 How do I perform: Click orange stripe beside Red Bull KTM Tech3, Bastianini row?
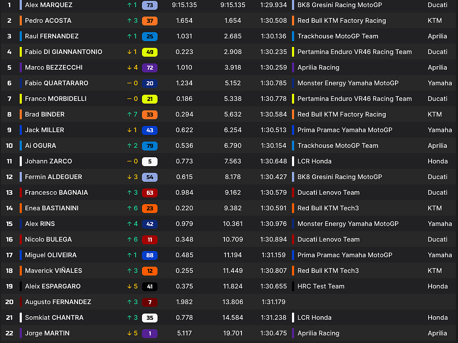[x=293, y=208]
